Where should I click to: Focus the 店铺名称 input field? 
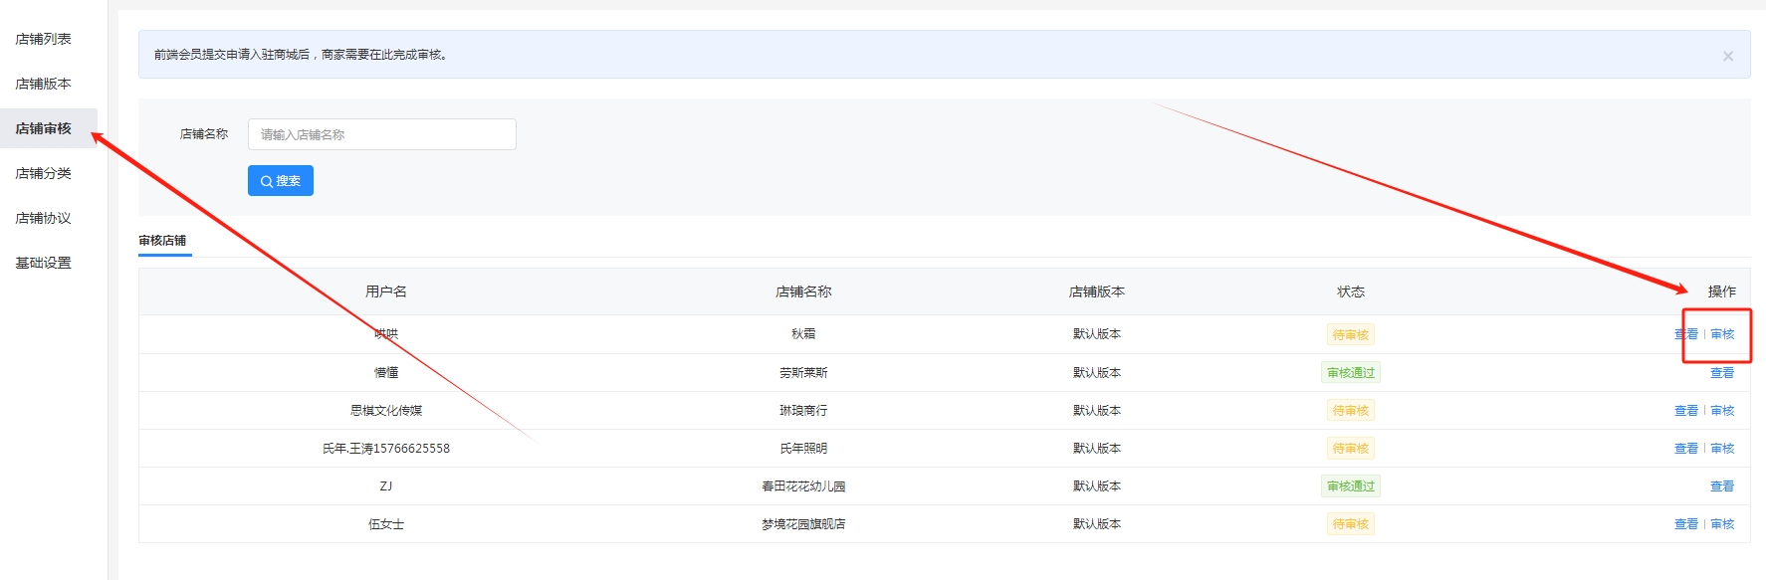(x=381, y=134)
